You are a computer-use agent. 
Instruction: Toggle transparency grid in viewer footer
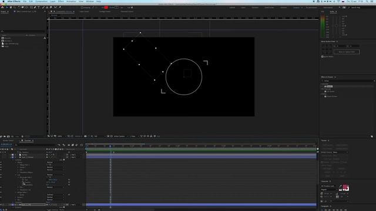point(111,136)
